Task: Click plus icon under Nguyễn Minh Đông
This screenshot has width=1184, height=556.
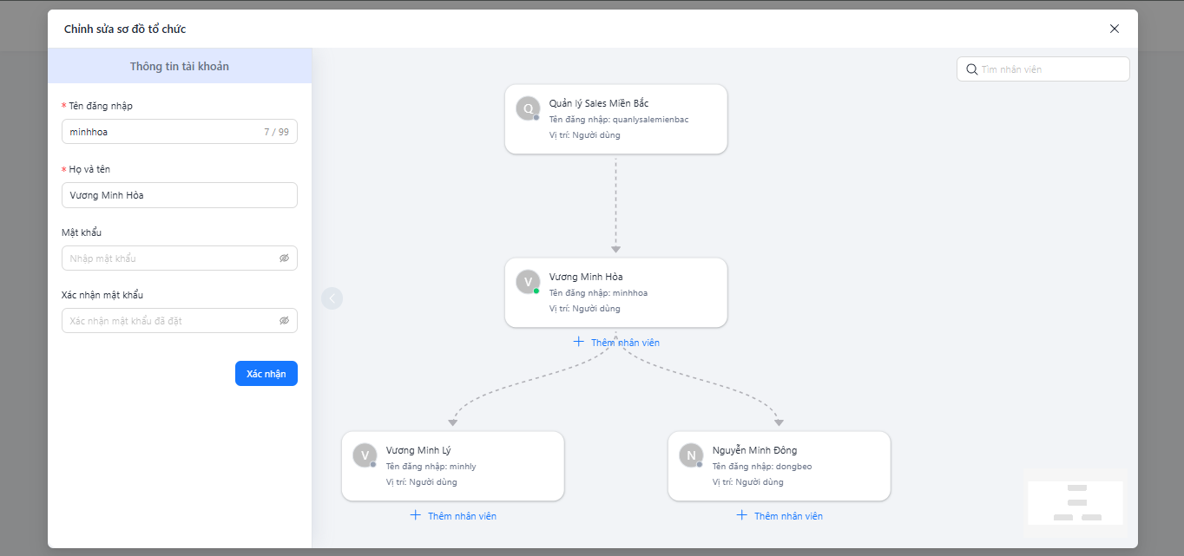Action: click(742, 515)
